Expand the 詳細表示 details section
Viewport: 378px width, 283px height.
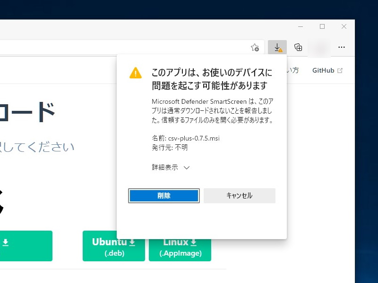(164, 167)
